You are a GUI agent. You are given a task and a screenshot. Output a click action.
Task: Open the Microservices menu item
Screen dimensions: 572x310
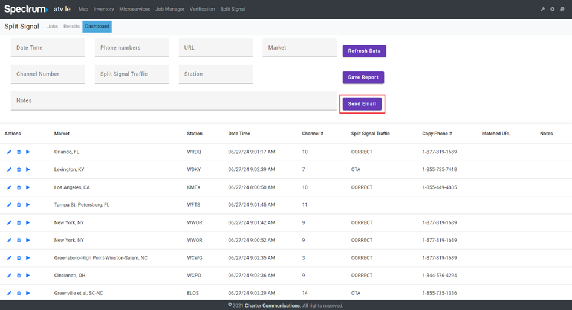coord(134,10)
